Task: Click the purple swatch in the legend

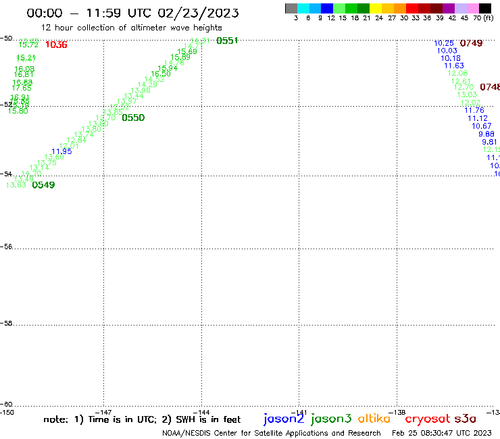Action: pos(449,8)
